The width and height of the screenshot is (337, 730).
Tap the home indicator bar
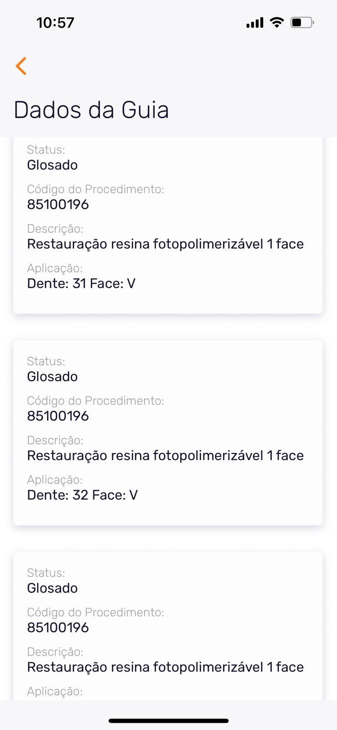168,721
